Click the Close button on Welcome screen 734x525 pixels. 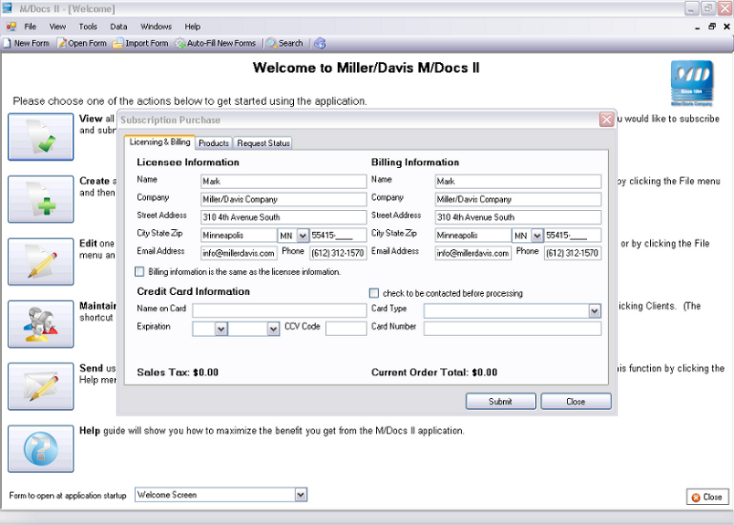708,497
